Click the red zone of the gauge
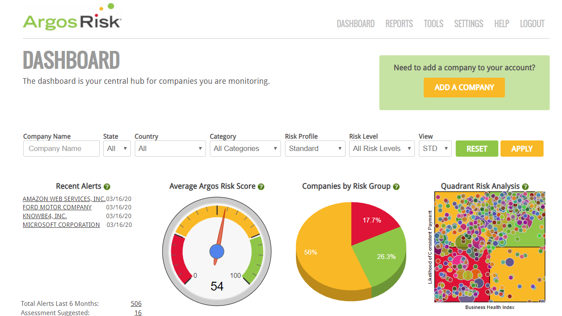The image size is (562, 316). pos(178,259)
